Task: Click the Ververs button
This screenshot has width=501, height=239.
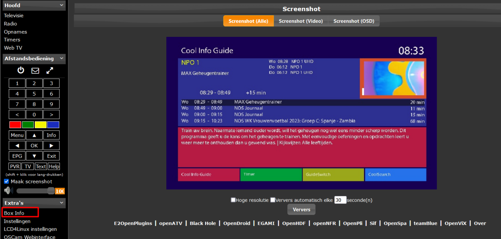Action: [x=301, y=209]
